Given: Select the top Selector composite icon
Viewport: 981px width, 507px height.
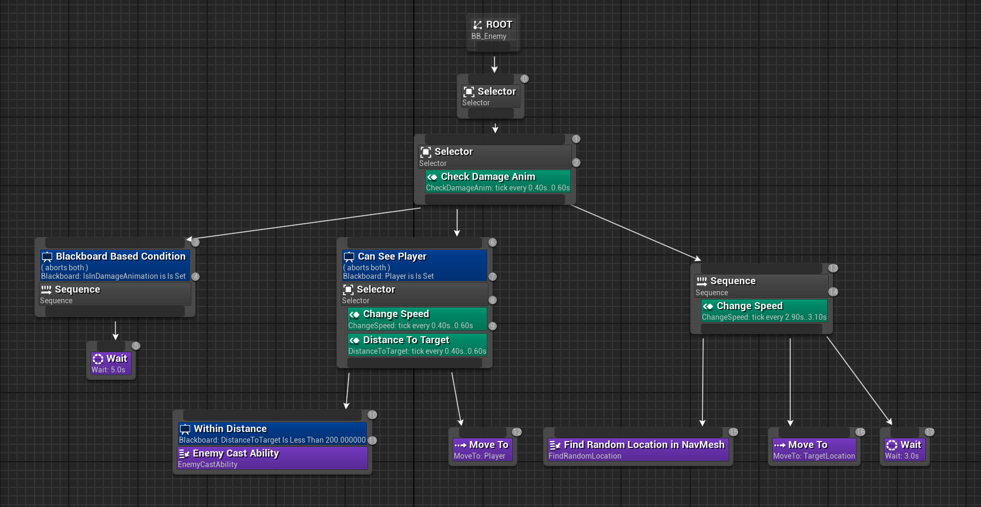Looking at the screenshot, I should pos(469,92).
